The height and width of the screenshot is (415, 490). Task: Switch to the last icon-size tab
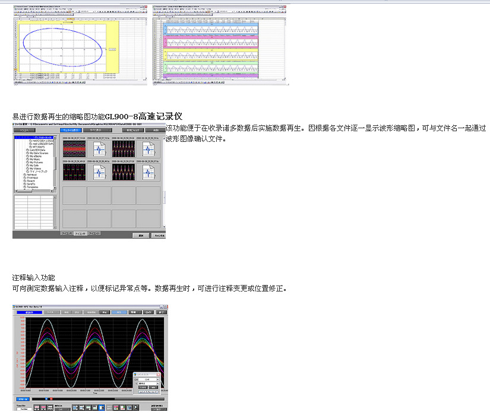point(94,233)
